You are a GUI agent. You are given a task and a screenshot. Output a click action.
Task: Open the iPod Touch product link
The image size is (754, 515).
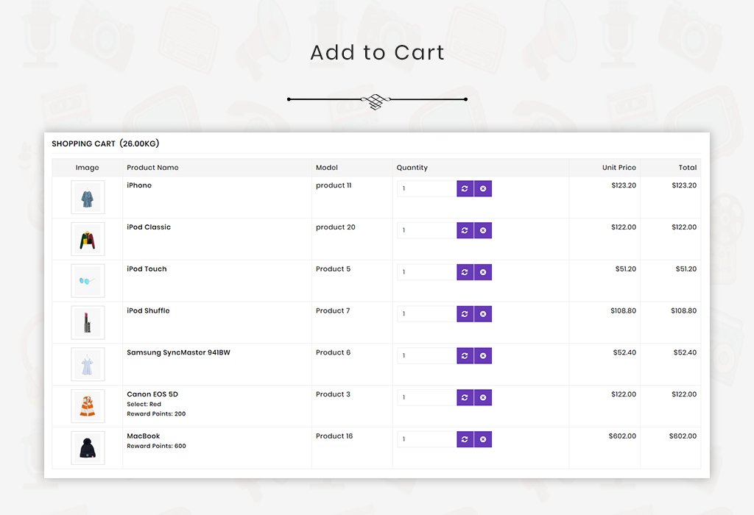pyautogui.click(x=147, y=269)
